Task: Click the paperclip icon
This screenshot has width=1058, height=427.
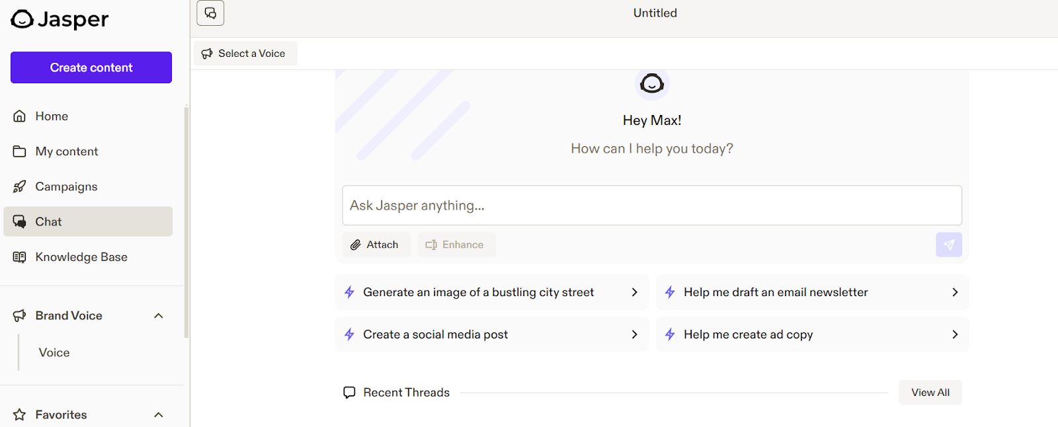Action: point(356,245)
